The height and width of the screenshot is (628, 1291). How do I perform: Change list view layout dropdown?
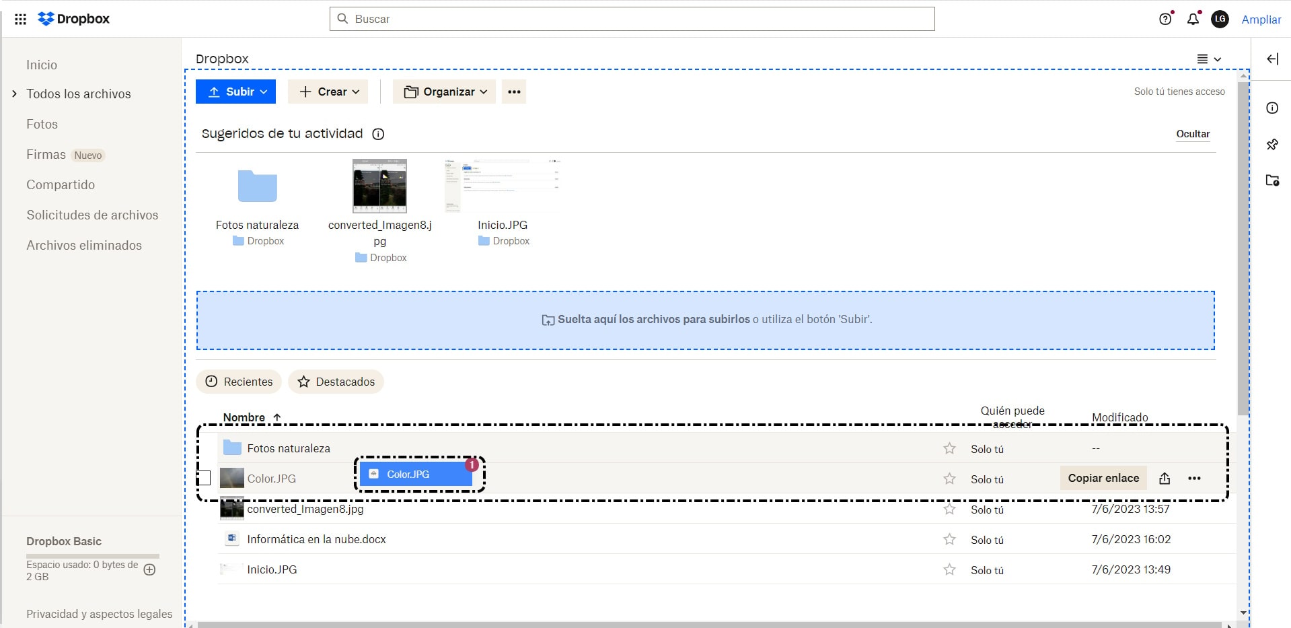[1209, 59]
